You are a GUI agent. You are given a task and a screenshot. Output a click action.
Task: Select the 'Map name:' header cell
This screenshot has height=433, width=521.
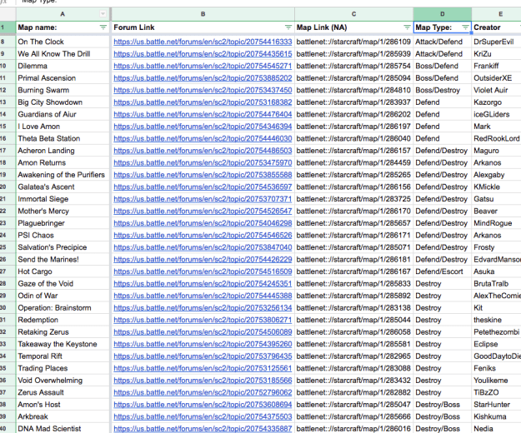coord(63,27)
